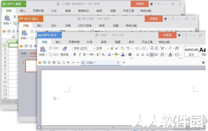The height and width of the screenshot is (131, 208).
Task: Decrease indent in WPS 文字 ribbon
Action: click(152, 48)
